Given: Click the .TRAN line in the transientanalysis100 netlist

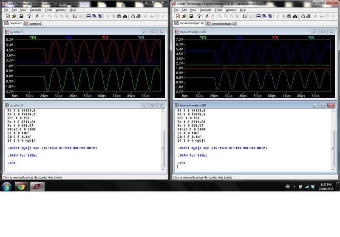Looking at the screenshot, I should [193, 155].
